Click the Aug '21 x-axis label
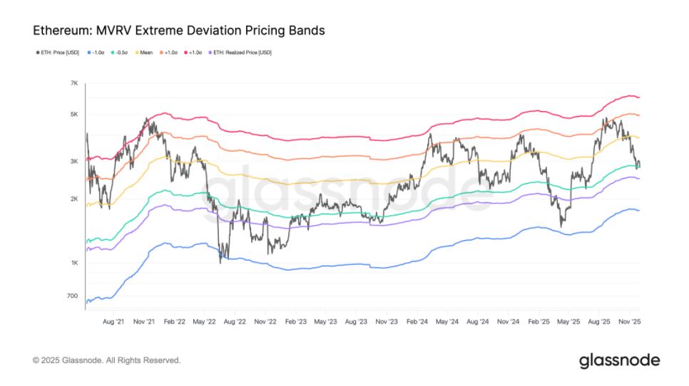 pos(113,321)
